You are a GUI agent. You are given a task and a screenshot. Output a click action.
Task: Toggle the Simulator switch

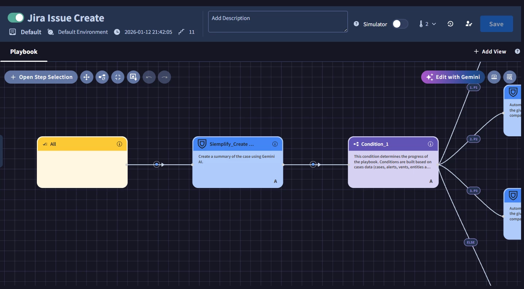tap(400, 24)
